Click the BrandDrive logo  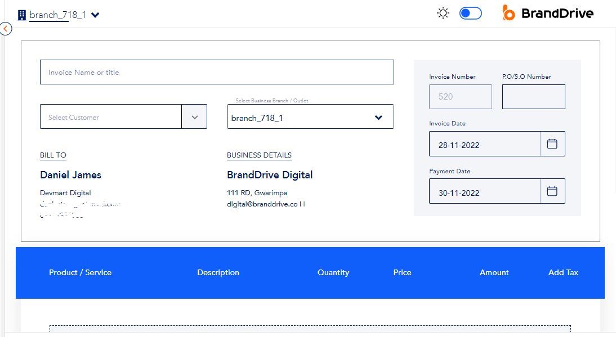click(x=548, y=13)
